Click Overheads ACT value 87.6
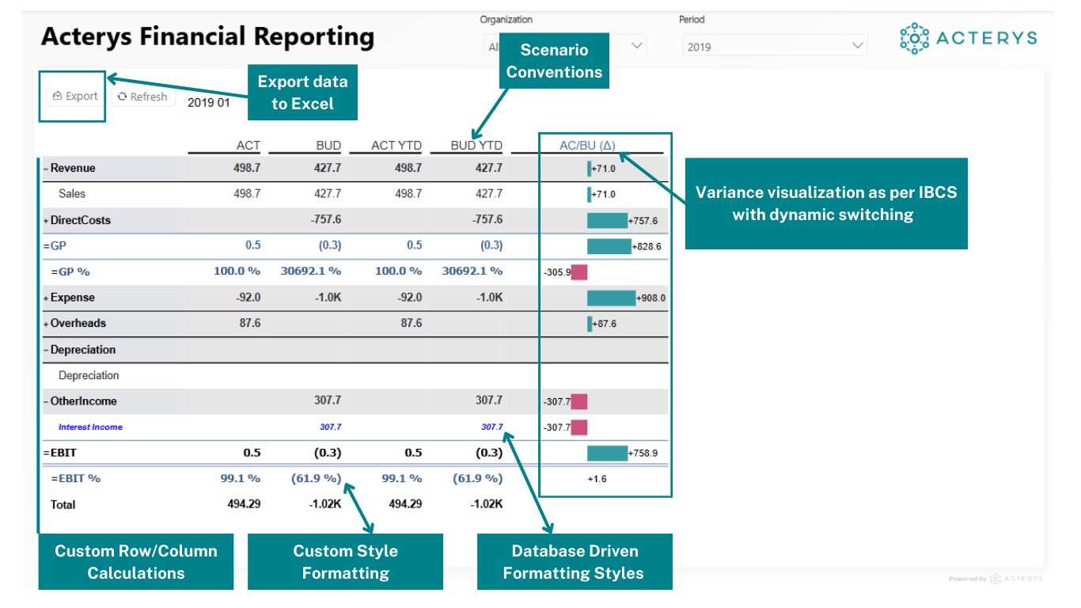The image size is (1081, 608). point(250,324)
